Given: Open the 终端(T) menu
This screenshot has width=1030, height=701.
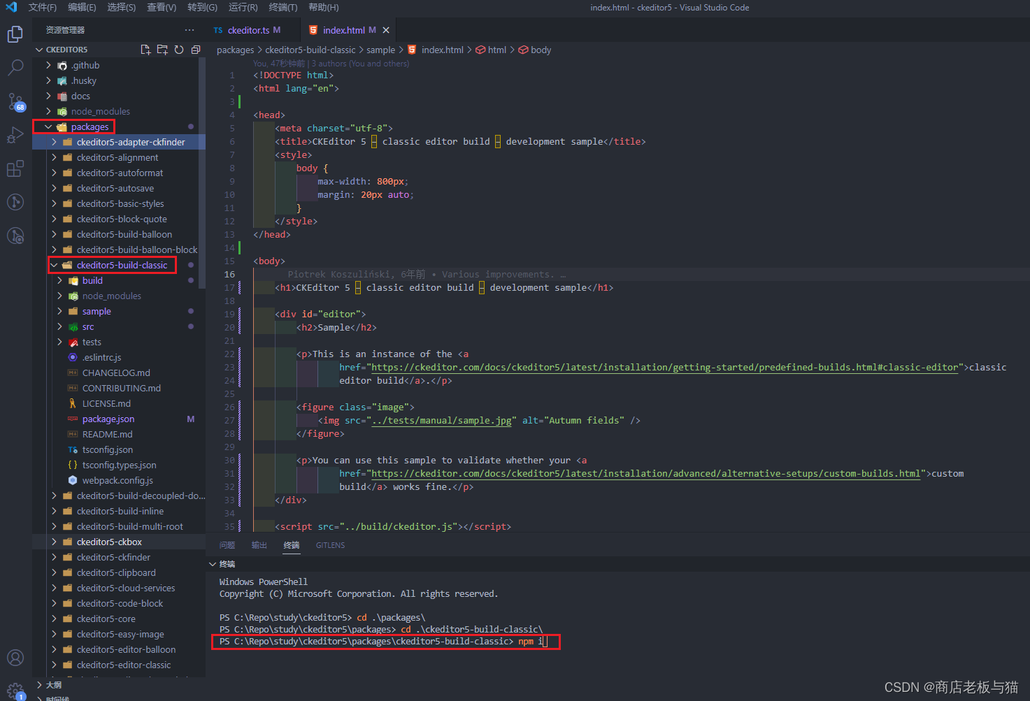Looking at the screenshot, I should tap(282, 7).
